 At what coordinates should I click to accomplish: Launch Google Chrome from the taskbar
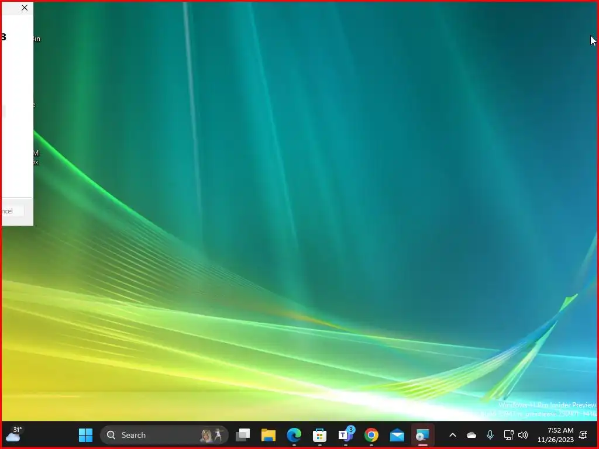pos(371,435)
